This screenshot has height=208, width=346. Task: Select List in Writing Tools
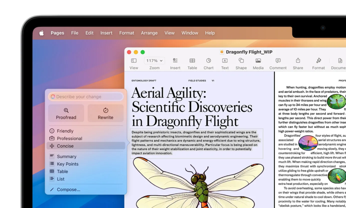tap(86, 179)
